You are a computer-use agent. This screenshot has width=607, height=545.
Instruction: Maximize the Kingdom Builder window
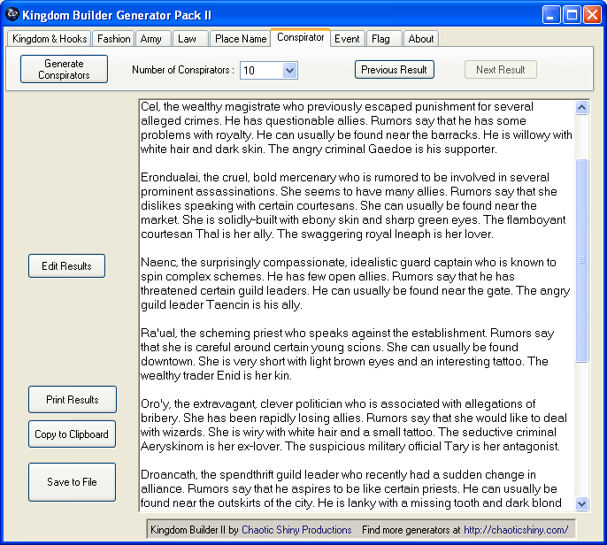tap(572, 15)
